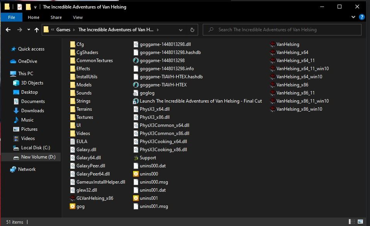
Task: Open the Quick Access Toolbar customize dropdown
Action: pos(35,7)
